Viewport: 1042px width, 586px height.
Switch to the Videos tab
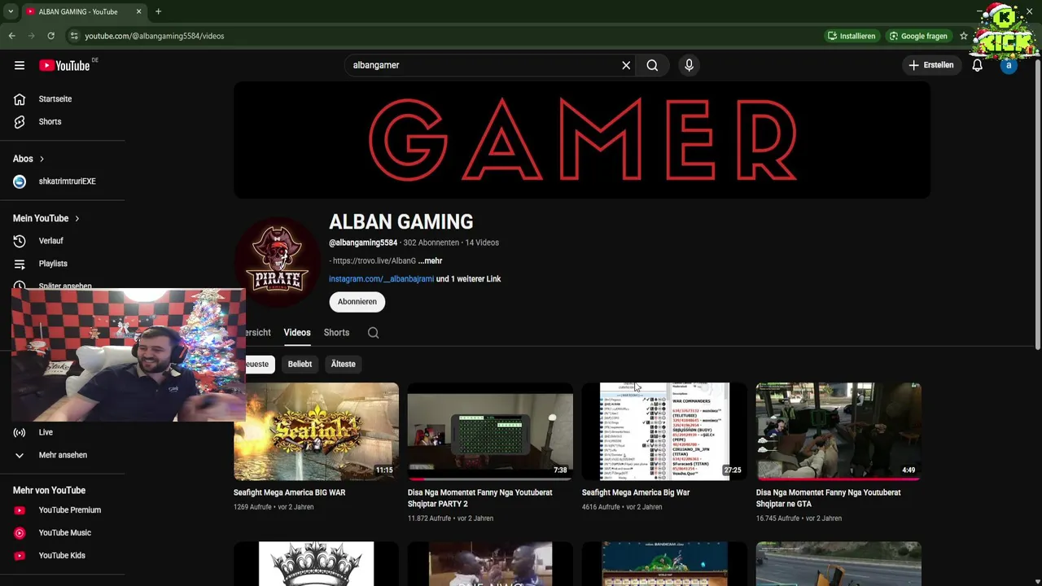coord(297,333)
